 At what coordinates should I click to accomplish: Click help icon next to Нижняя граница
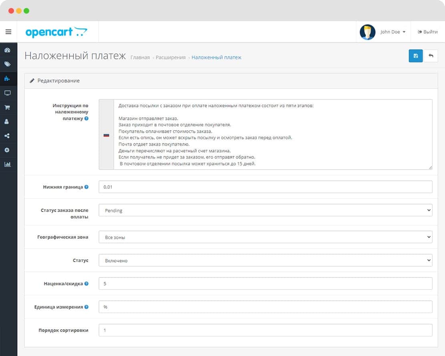tap(87, 187)
